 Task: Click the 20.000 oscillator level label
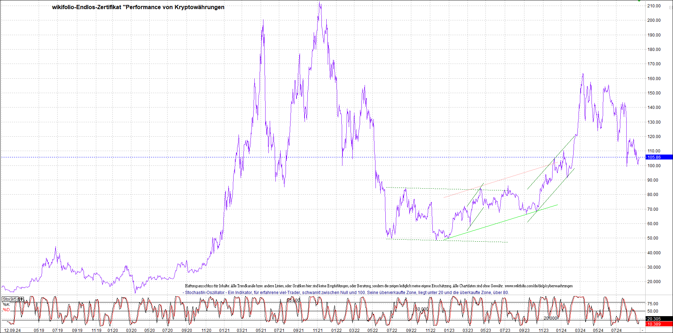point(550,318)
